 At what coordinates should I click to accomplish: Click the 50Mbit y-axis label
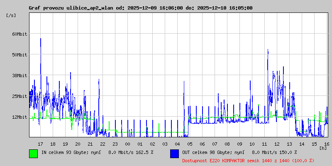[x=19, y=55]
